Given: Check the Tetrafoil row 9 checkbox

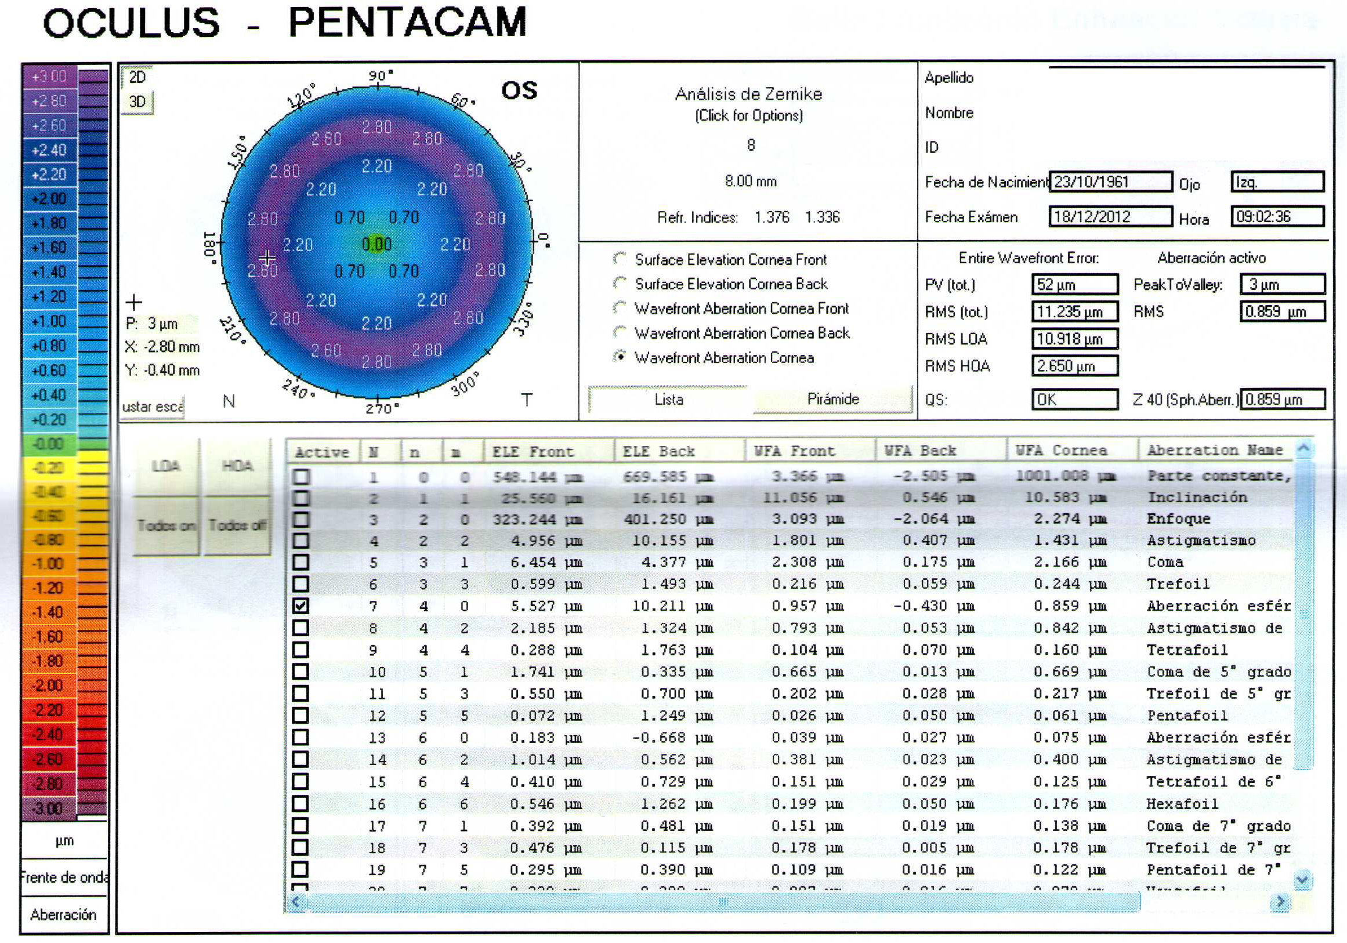Looking at the screenshot, I should pos(301,650).
